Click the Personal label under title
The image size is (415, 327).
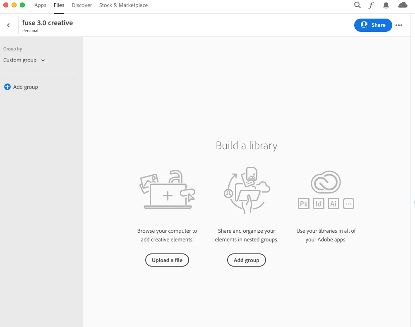pyautogui.click(x=31, y=31)
